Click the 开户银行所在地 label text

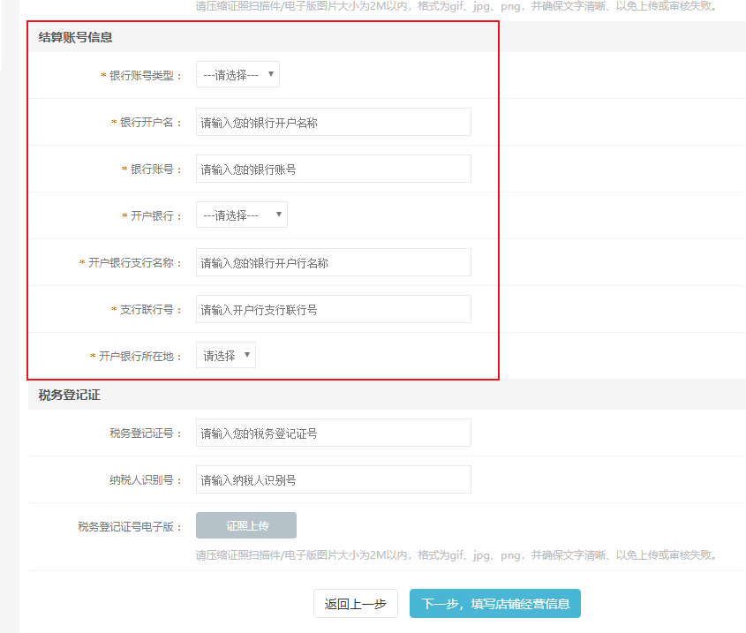point(140,357)
